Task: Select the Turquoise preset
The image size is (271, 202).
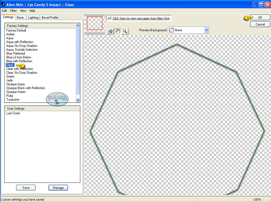Action: click(x=13, y=99)
